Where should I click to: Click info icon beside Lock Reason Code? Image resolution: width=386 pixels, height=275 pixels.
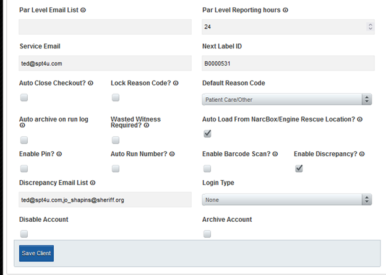click(176, 83)
